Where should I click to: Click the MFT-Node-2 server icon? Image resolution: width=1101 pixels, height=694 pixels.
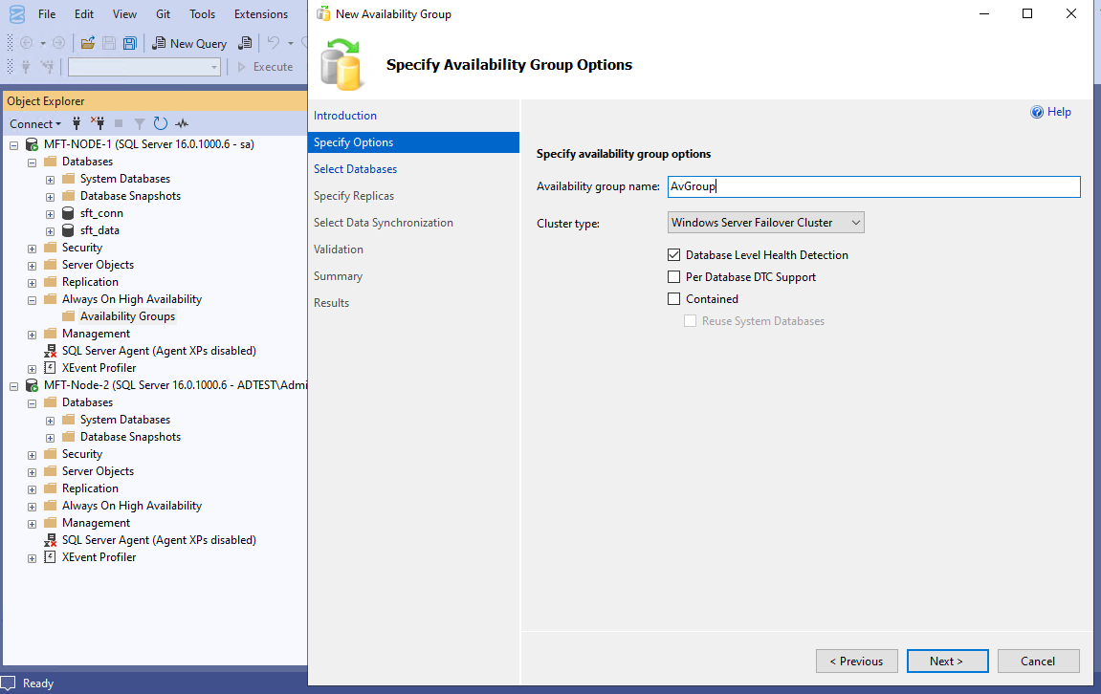(32, 385)
